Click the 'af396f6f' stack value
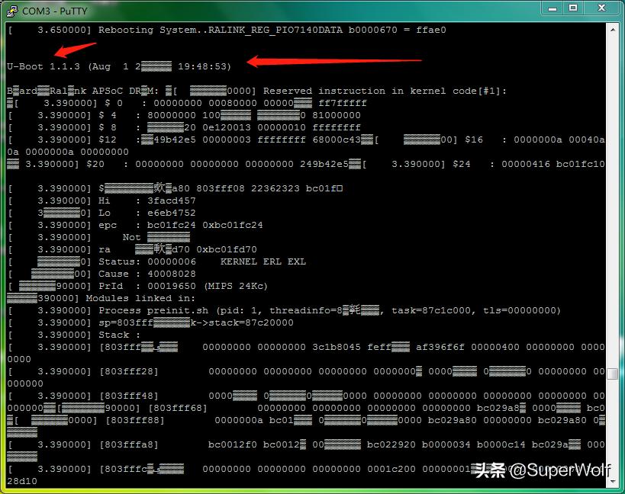Image resolution: width=625 pixels, height=494 pixels. coord(440,347)
